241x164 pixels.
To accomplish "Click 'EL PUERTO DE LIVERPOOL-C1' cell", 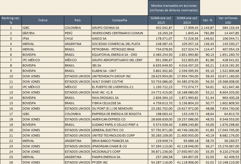I will [120, 87].
